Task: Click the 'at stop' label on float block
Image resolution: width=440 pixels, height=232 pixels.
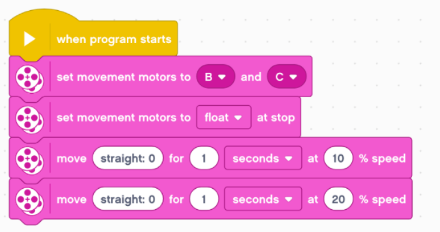Action: (x=276, y=118)
